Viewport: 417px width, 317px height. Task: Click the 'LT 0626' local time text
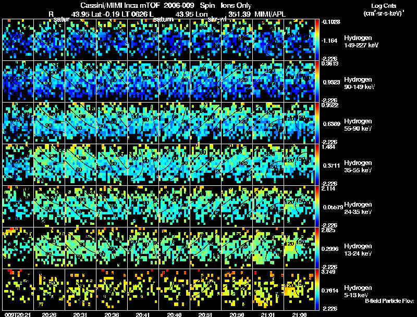tap(134, 14)
